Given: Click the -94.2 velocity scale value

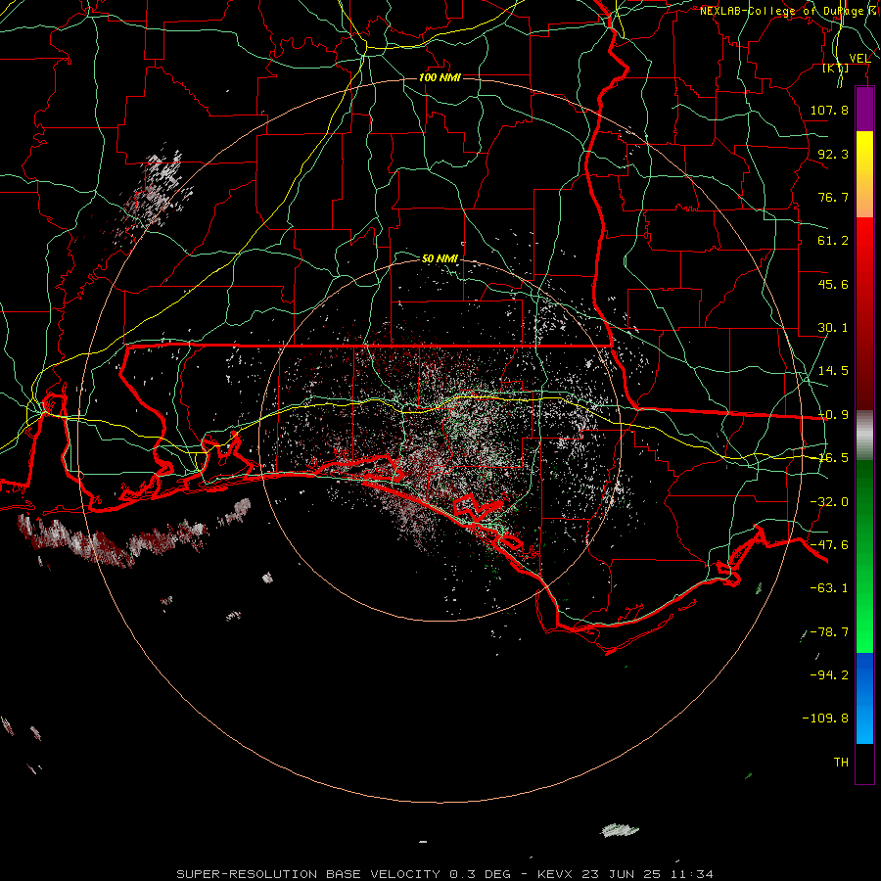Looking at the screenshot, I should [829, 674].
